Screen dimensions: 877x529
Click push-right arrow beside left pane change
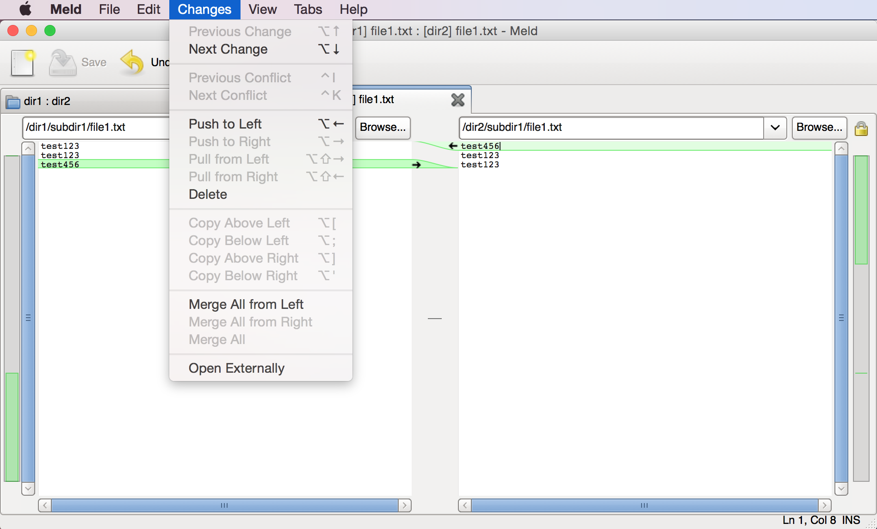(416, 165)
